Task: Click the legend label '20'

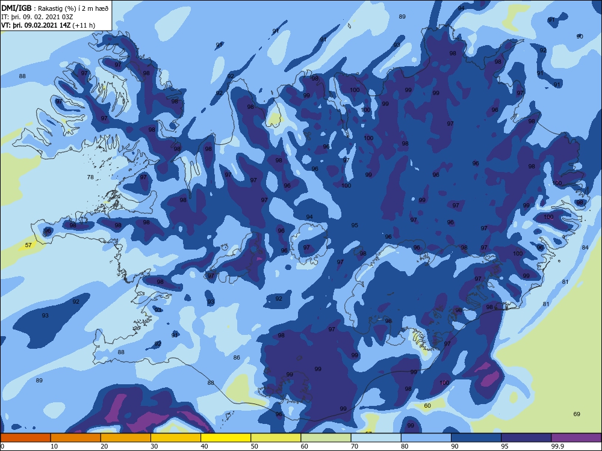Action: point(104,446)
